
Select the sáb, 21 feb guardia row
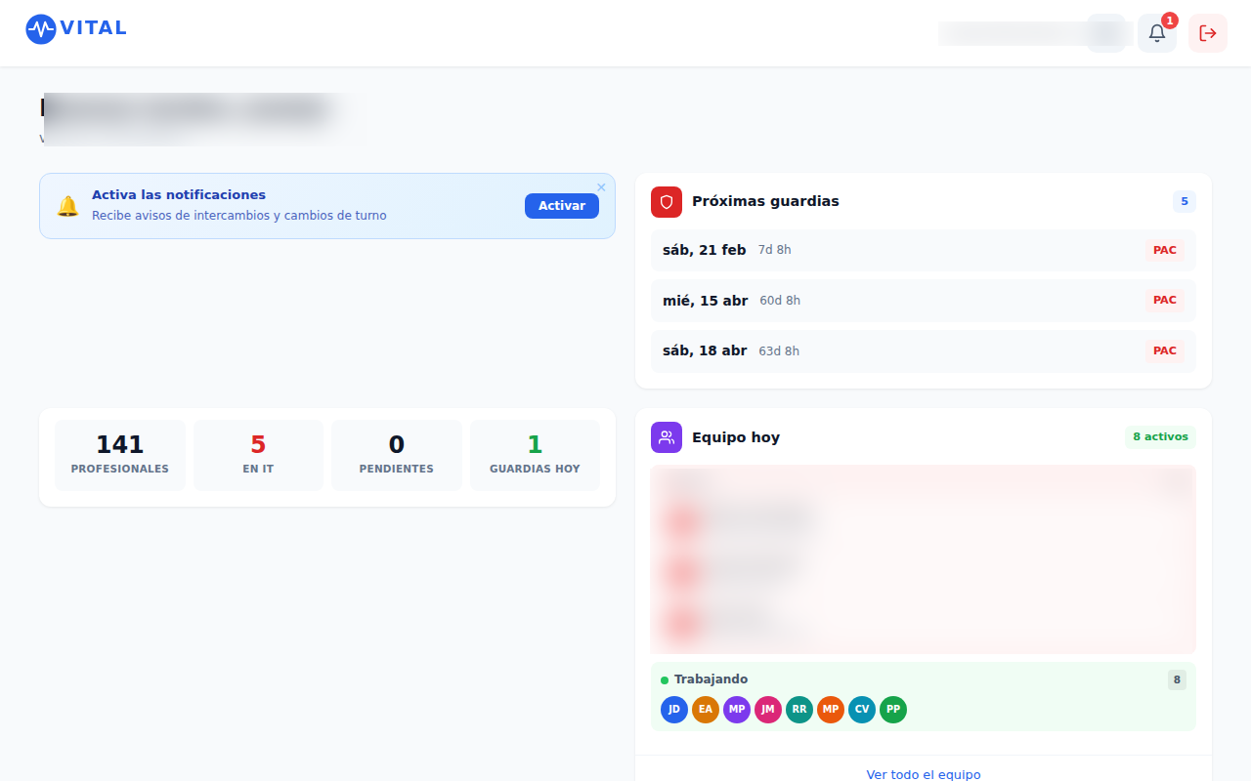[x=923, y=250]
